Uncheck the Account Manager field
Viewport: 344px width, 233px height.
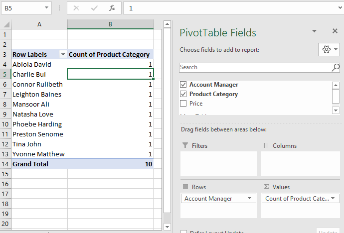[183, 85]
